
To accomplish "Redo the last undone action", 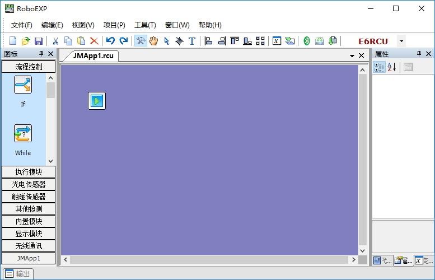I will tap(124, 41).
